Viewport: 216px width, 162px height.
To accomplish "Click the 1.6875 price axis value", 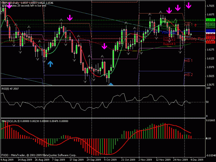I will pyautogui.click(x=210, y=15).
